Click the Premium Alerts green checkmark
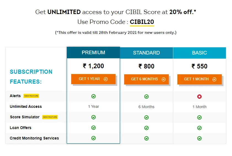Screen dimensions: 232x156 tap(94, 96)
